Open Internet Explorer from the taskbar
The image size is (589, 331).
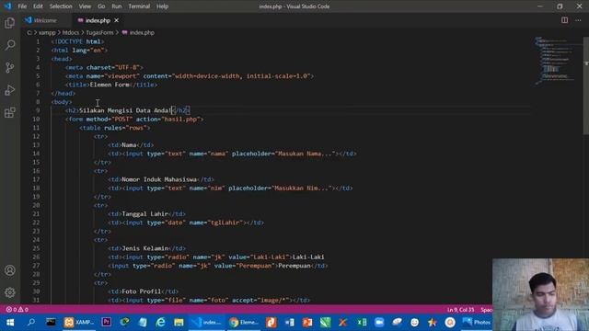click(160, 323)
